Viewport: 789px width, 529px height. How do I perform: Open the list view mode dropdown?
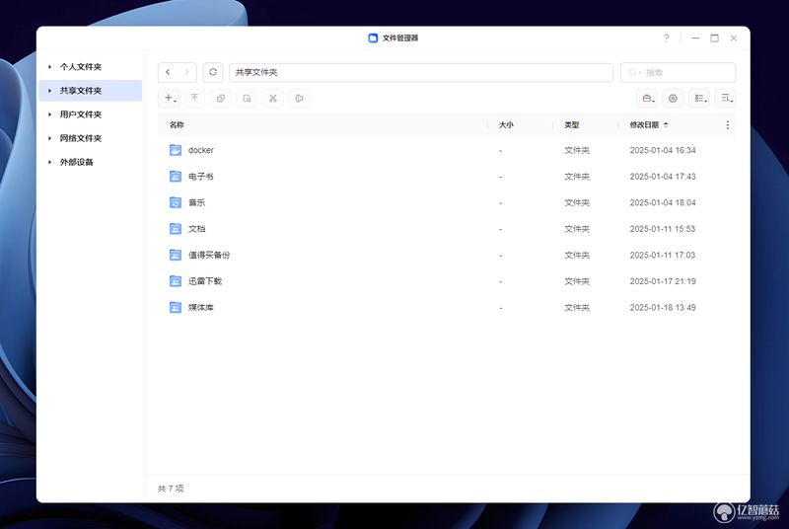(699, 98)
